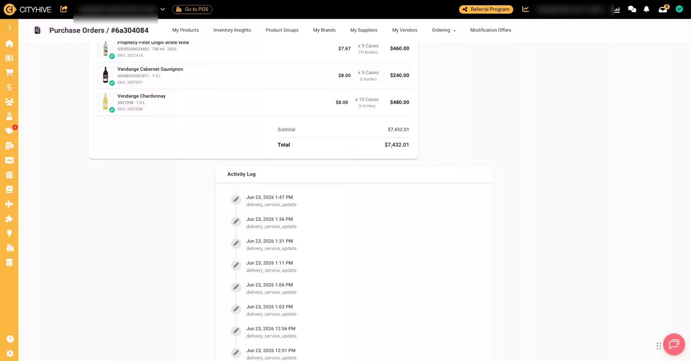Expand the Ordering dropdown menu
Viewport: 691px width, 361px height.
coord(444,30)
